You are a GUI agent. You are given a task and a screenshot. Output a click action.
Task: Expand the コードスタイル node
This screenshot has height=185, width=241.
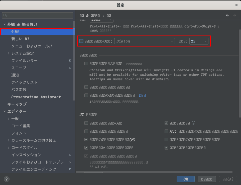tap(9, 147)
